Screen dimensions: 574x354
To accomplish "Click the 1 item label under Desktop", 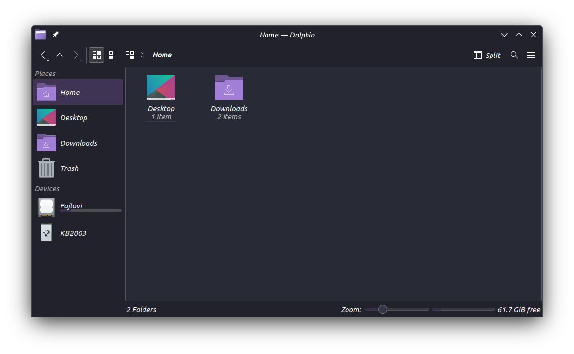I will [161, 117].
